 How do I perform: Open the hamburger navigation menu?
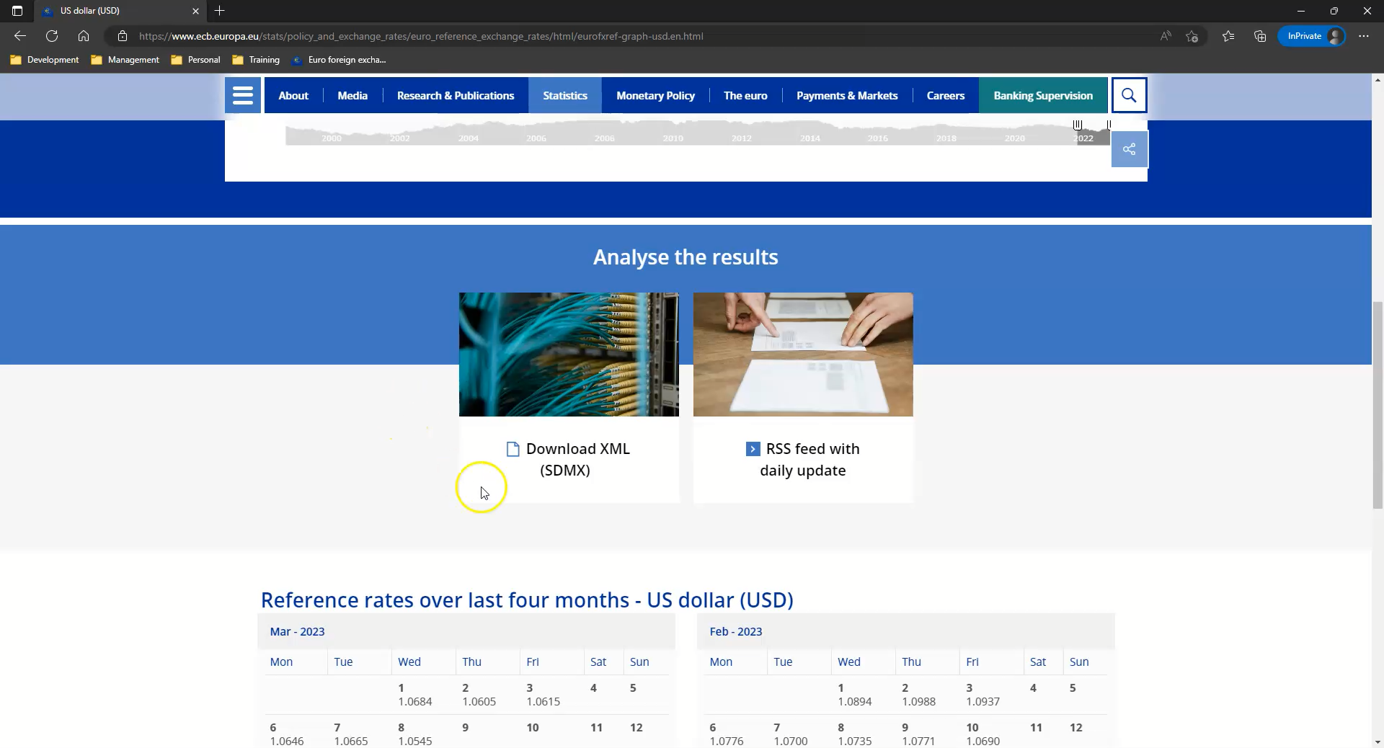click(x=242, y=95)
